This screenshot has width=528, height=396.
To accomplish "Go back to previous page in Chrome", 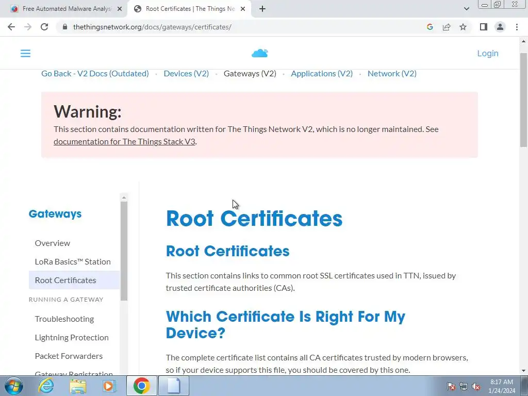I will pos(11,27).
